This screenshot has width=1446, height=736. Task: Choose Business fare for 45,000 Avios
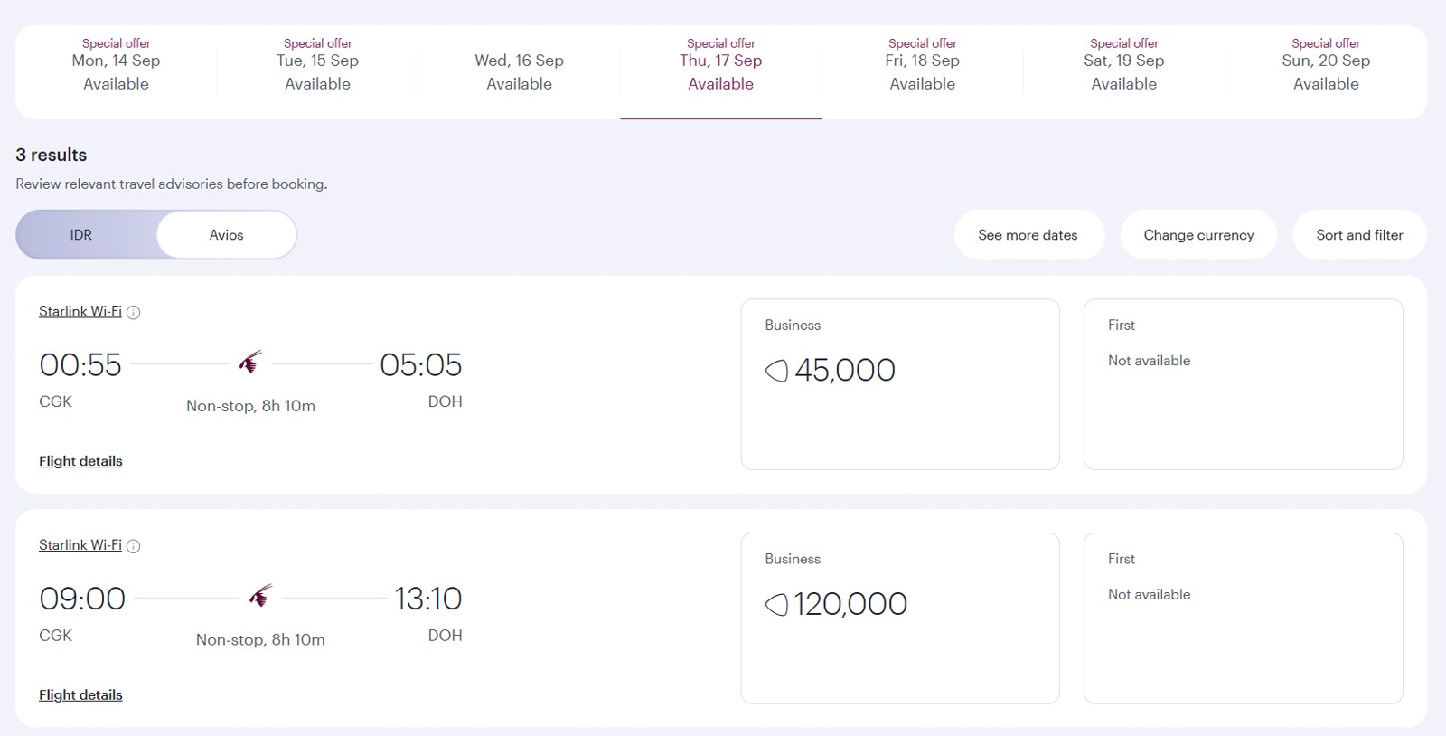coord(900,384)
